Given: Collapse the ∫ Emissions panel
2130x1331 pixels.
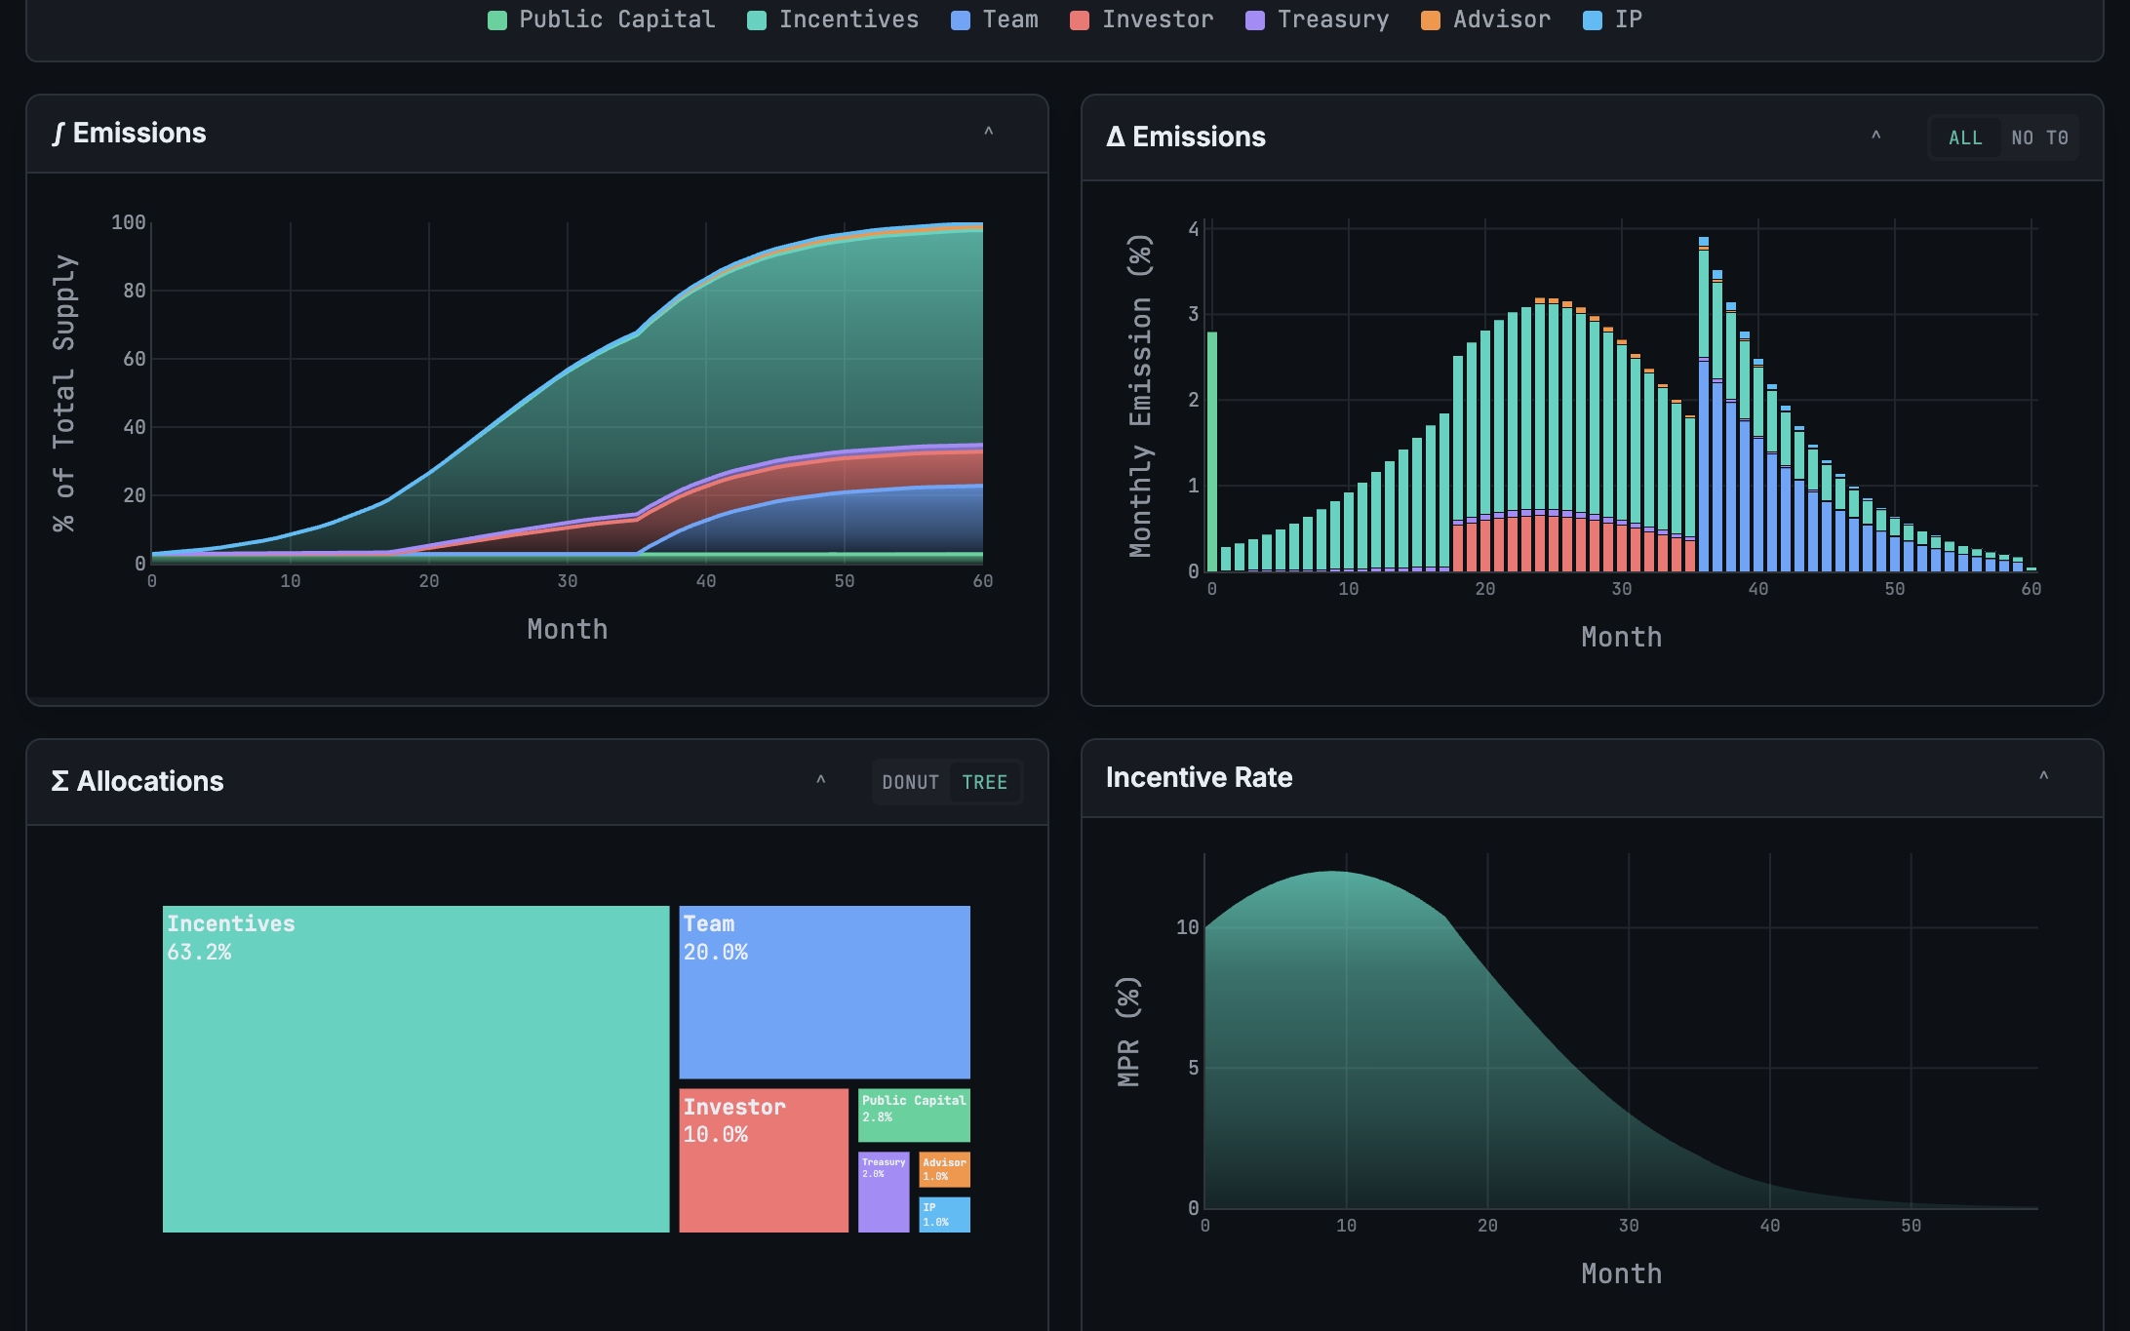Looking at the screenshot, I should pos(988,133).
